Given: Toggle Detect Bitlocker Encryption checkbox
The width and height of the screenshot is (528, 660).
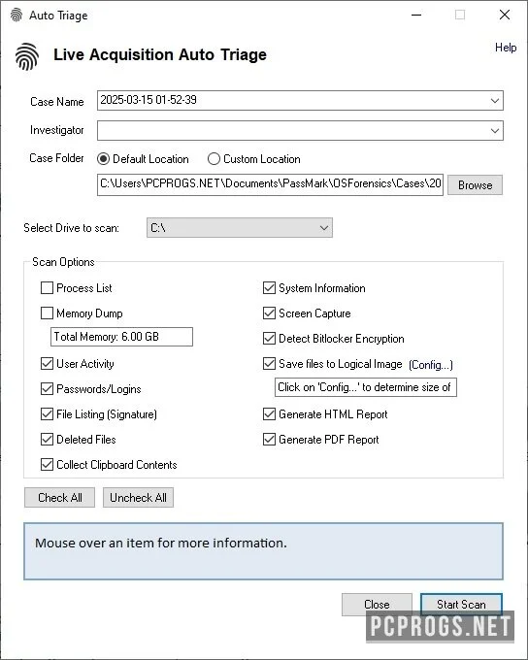Looking at the screenshot, I should (x=269, y=339).
